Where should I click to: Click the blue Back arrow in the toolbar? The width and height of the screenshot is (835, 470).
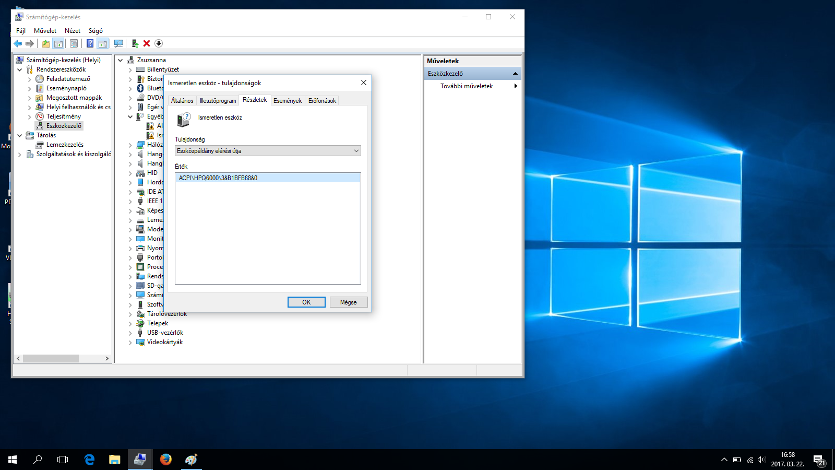click(x=18, y=43)
